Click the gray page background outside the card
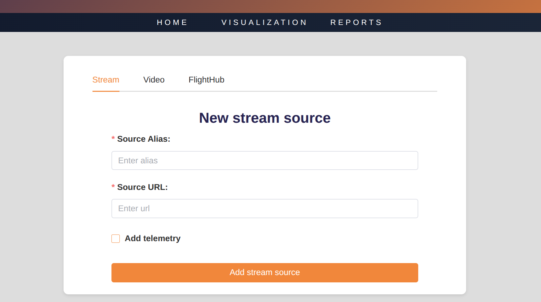Screen dimensions: 541x302 tap(32, 166)
